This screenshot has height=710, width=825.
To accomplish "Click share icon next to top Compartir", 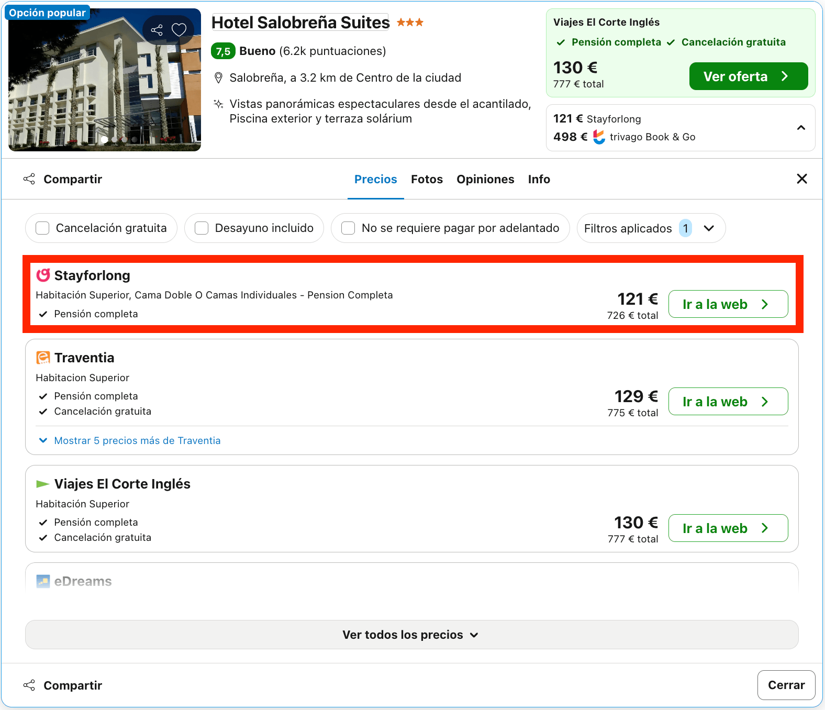I will (x=29, y=179).
